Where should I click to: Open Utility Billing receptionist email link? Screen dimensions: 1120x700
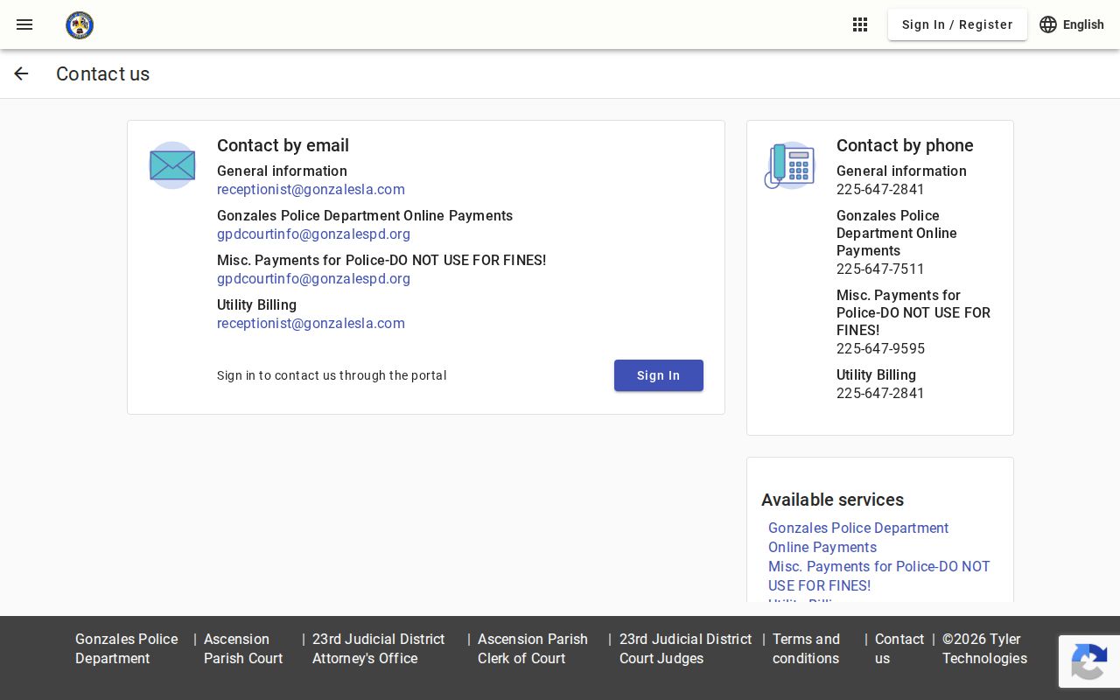coord(311,323)
